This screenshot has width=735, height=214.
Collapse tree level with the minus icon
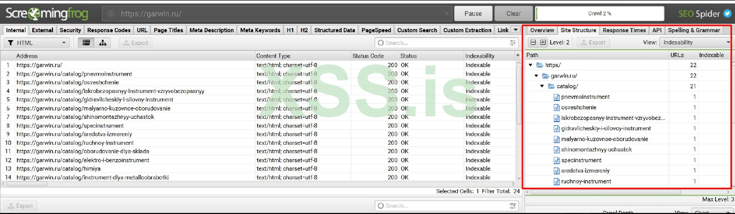coord(533,42)
